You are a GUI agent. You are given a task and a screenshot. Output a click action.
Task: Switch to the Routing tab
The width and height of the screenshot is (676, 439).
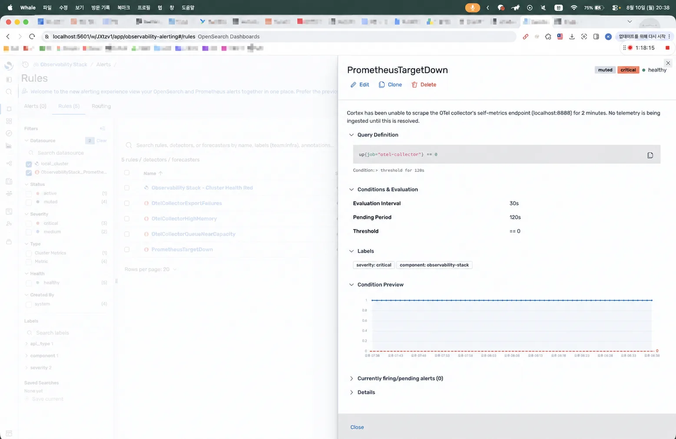(101, 106)
